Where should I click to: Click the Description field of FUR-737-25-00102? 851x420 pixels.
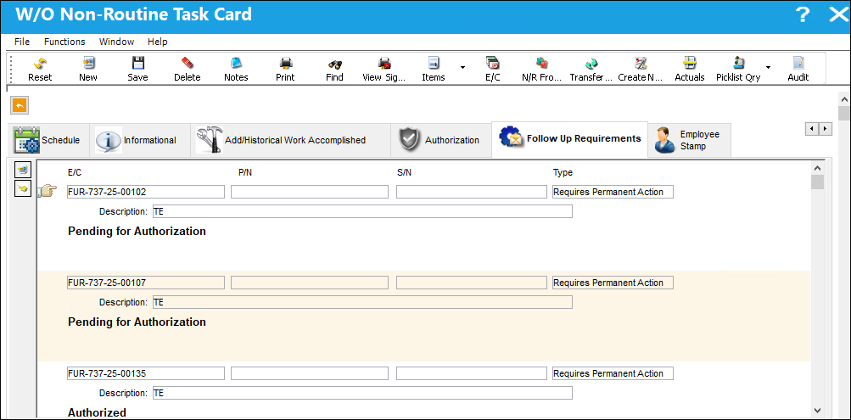pyautogui.click(x=362, y=211)
